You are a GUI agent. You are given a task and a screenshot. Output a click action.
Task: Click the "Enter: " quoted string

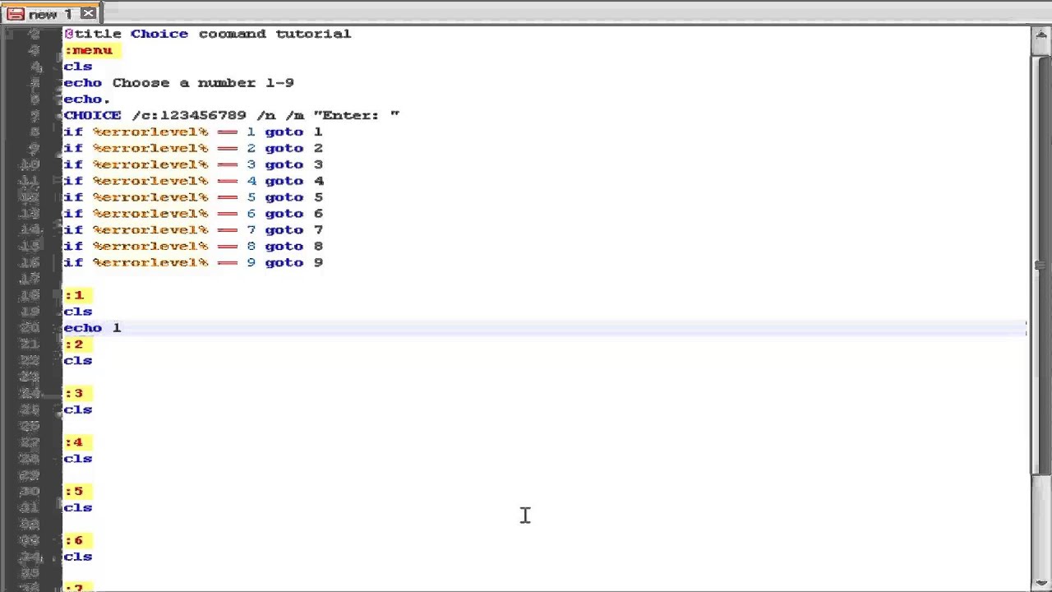click(x=357, y=116)
